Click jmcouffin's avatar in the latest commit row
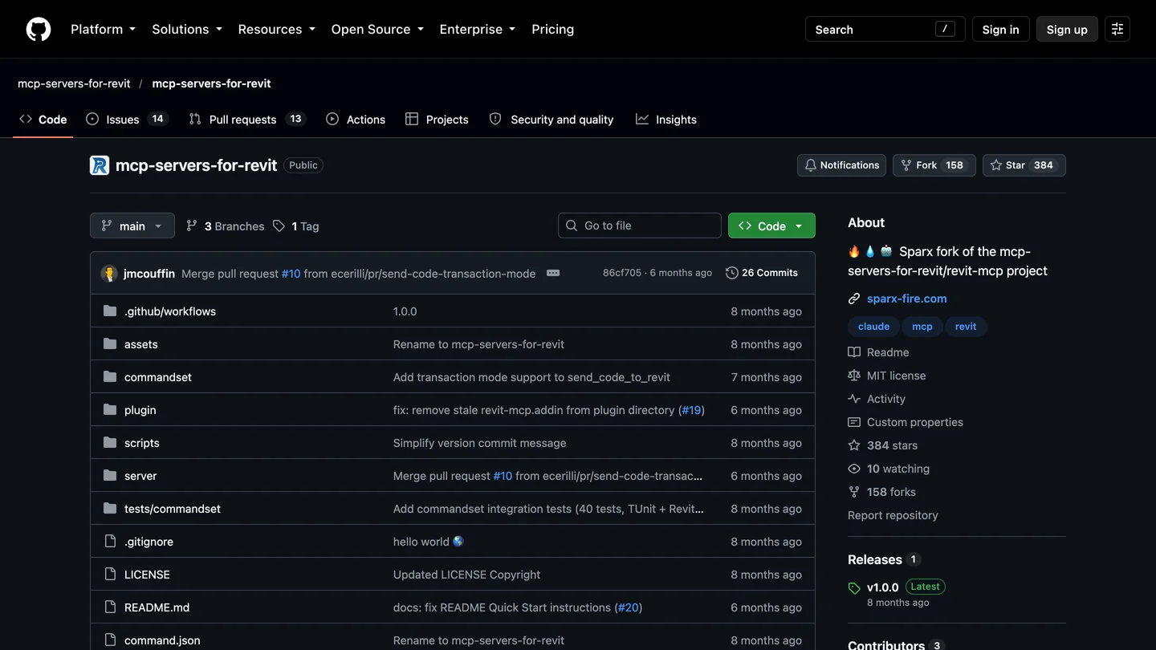 (x=109, y=273)
